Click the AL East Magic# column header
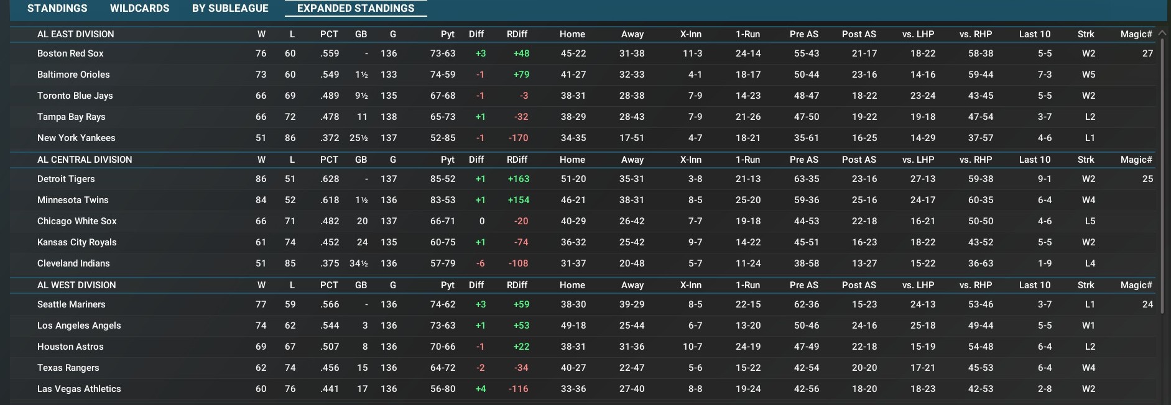This screenshot has height=405, width=1171. 1136,34
